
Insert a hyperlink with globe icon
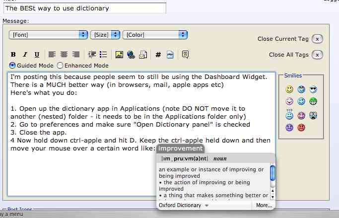coord(131,55)
